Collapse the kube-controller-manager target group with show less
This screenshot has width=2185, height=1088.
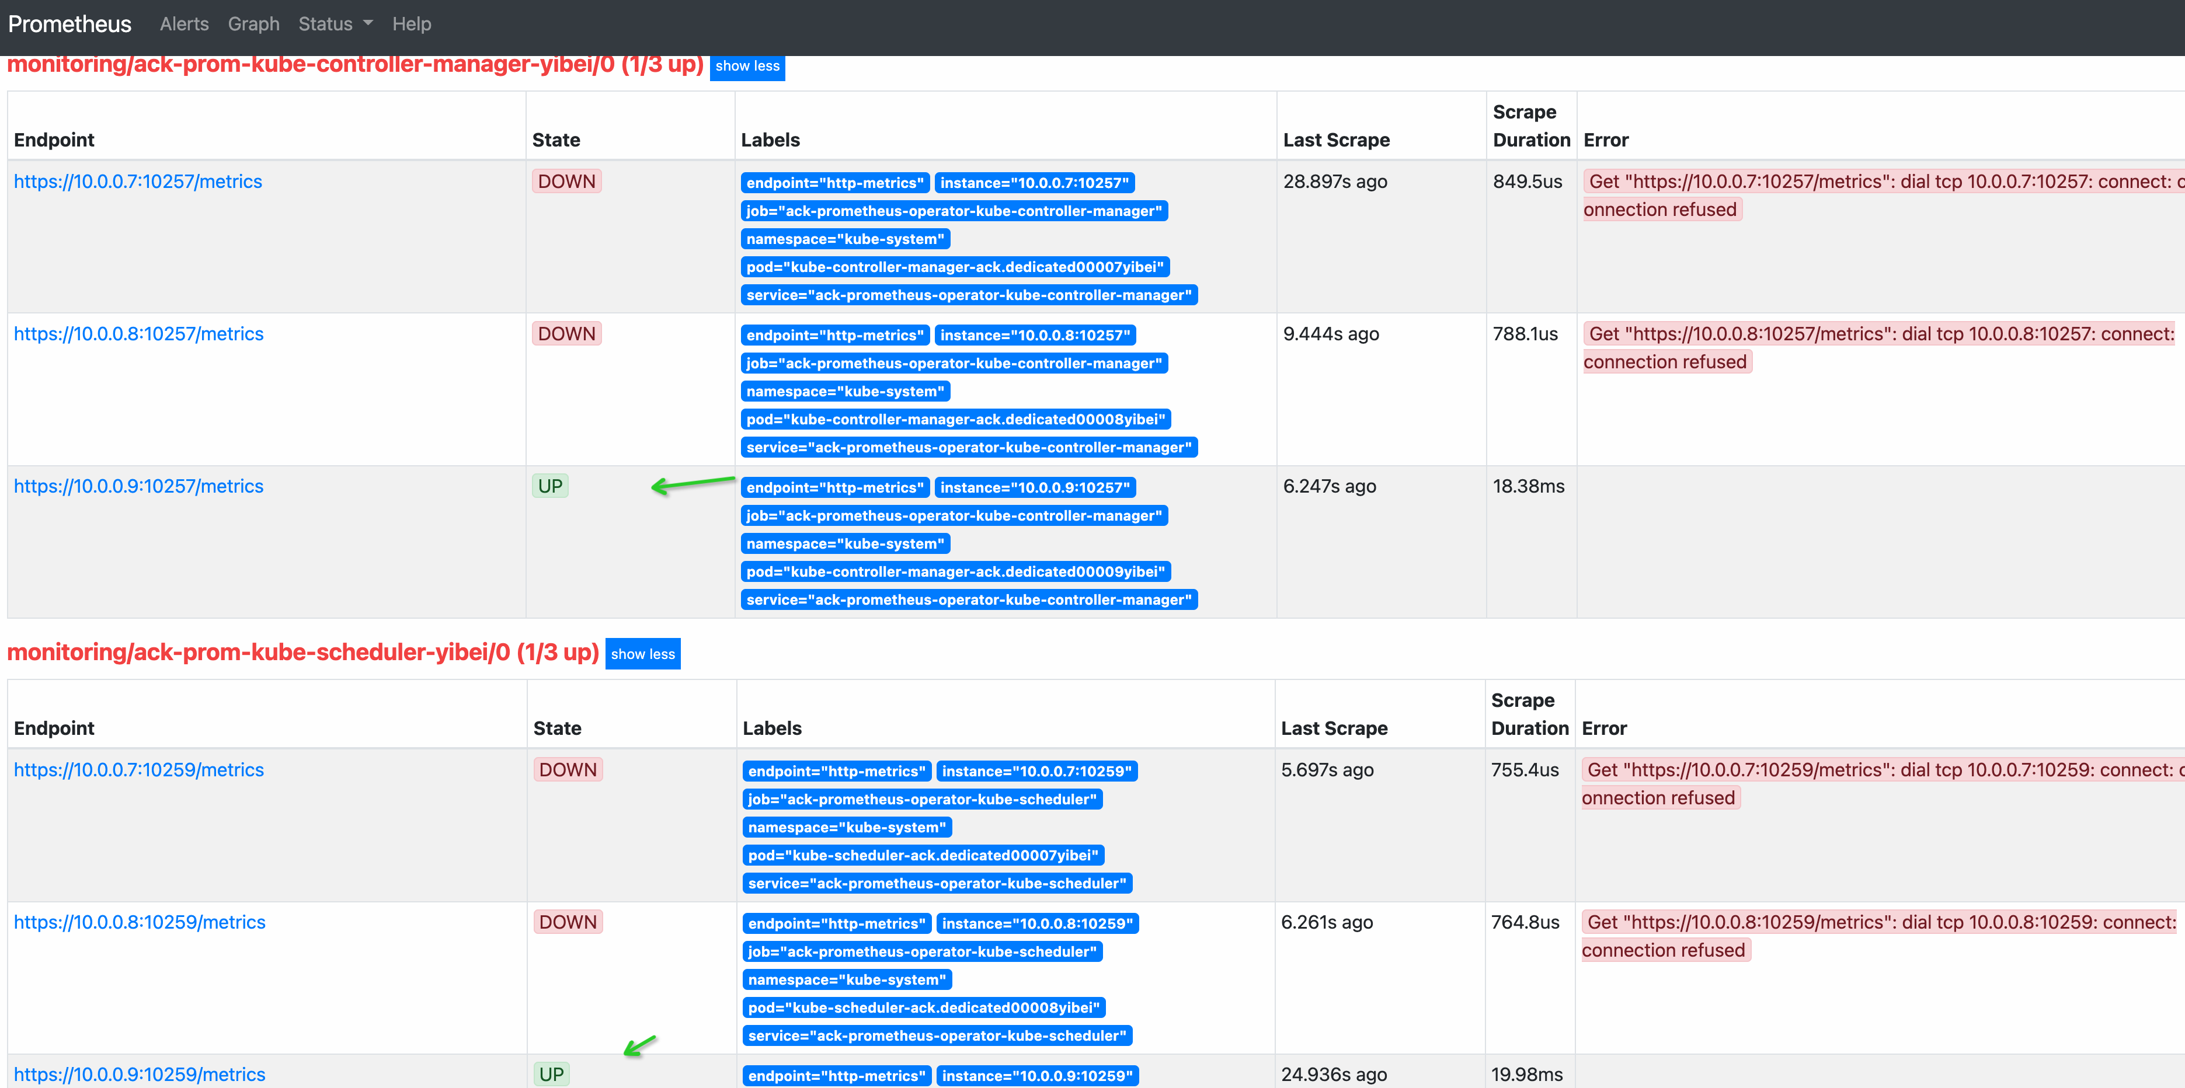(x=746, y=66)
